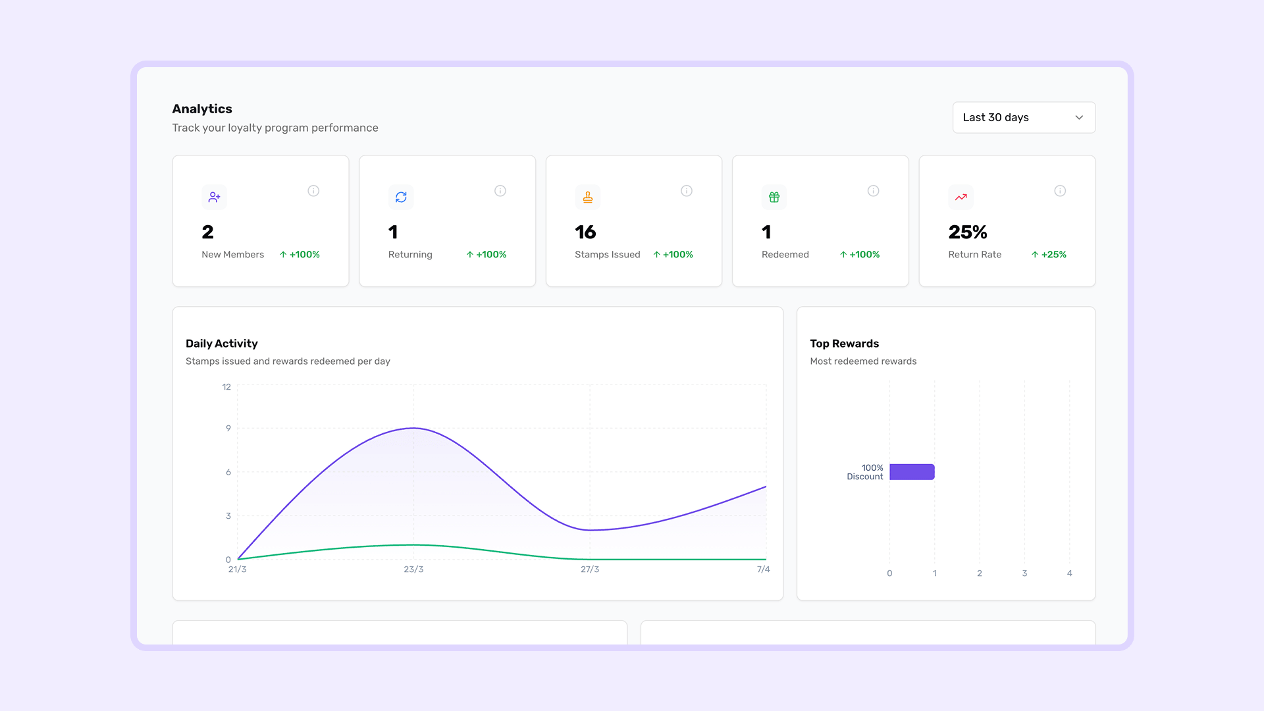
Task: Click the Stamps Issued value 16
Action: click(x=585, y=232)
